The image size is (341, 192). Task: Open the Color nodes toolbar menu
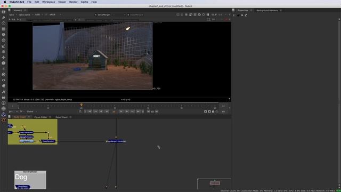(4, 35)
